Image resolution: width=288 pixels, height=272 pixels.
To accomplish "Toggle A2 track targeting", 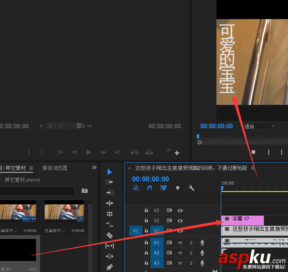I will pos(157,253).
